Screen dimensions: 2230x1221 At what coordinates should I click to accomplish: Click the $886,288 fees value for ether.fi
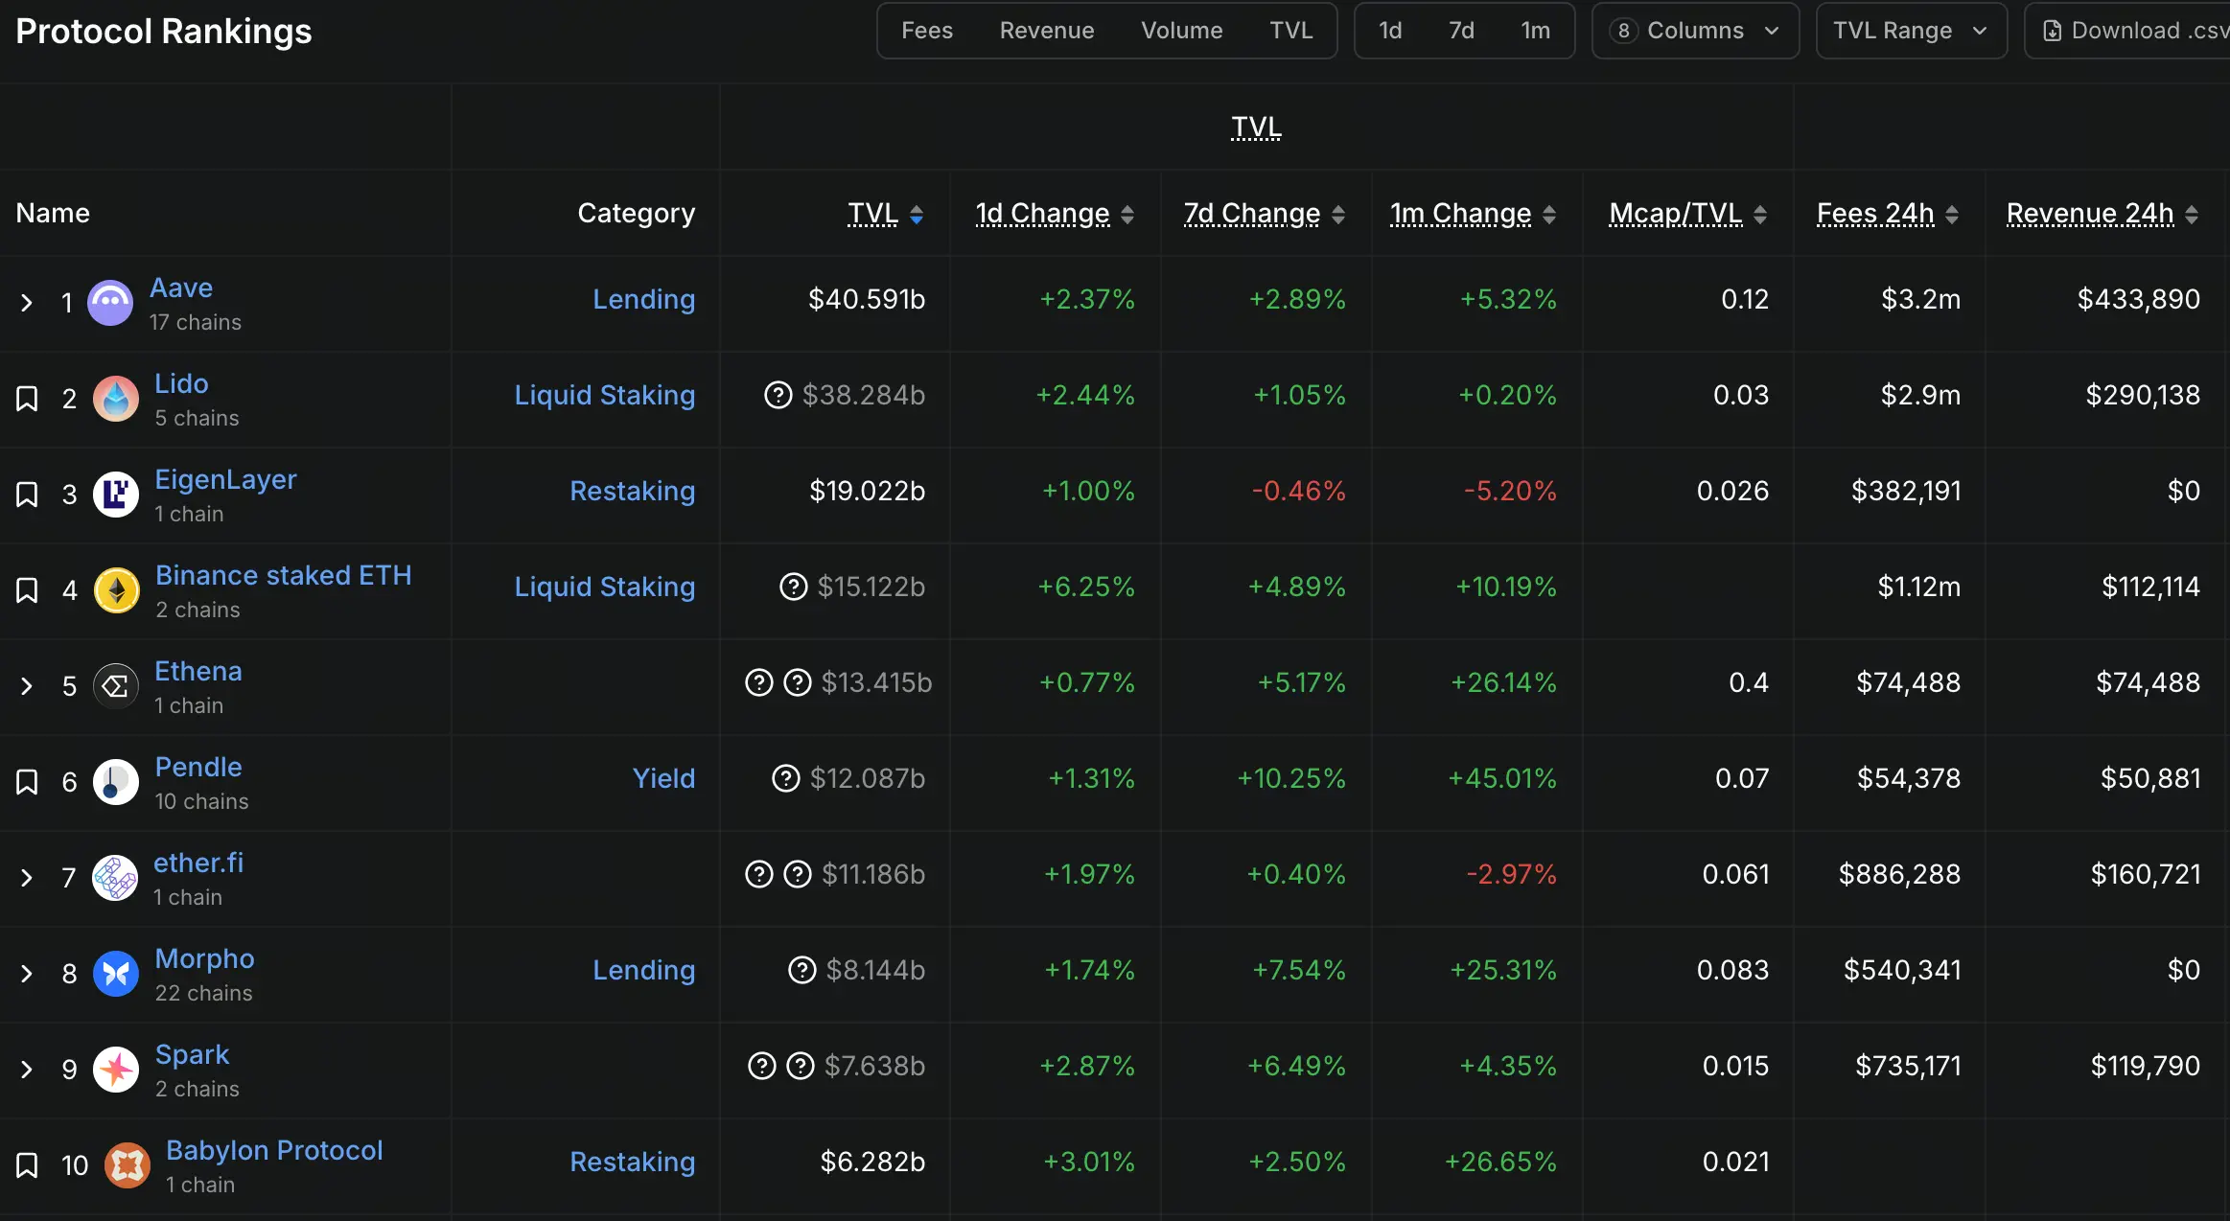[1899, 874]
